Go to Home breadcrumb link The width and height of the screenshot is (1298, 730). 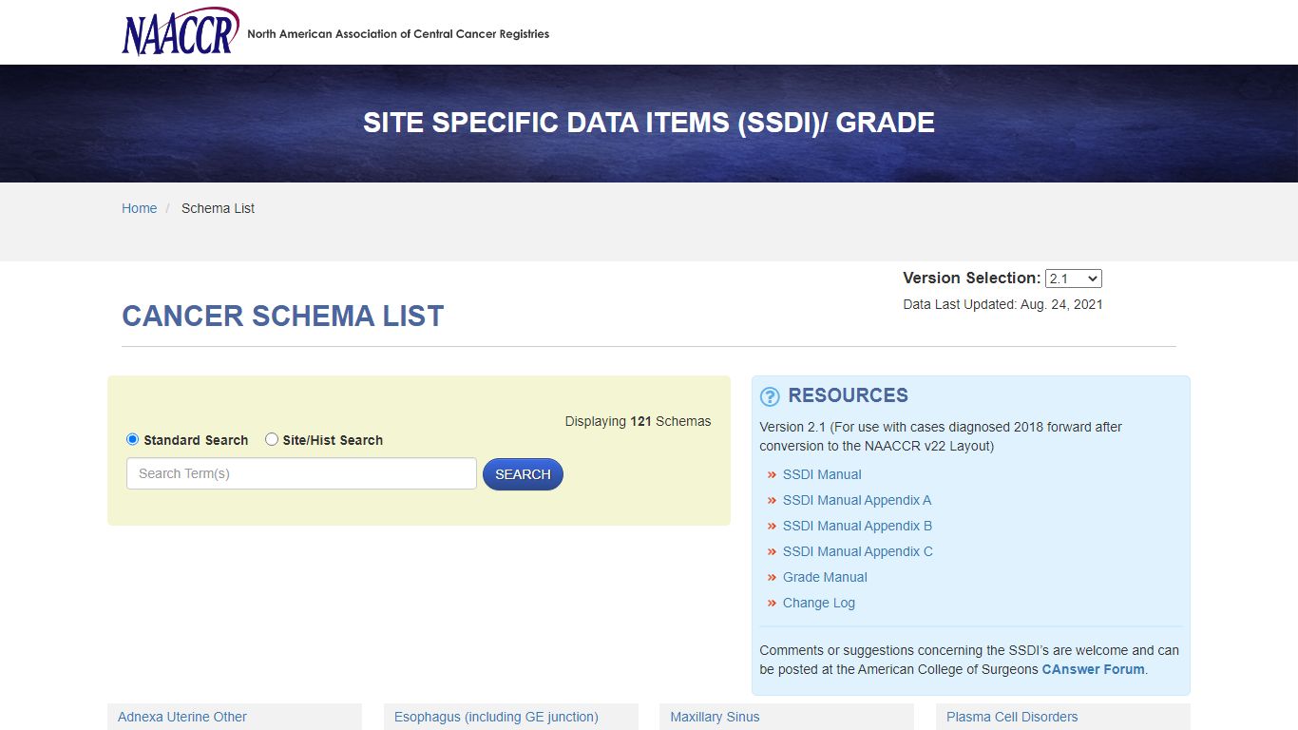coord(139,208)
